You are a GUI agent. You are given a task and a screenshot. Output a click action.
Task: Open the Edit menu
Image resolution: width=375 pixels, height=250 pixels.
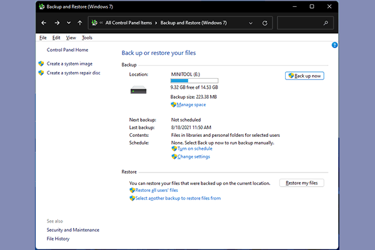click(x=56, y=37)
